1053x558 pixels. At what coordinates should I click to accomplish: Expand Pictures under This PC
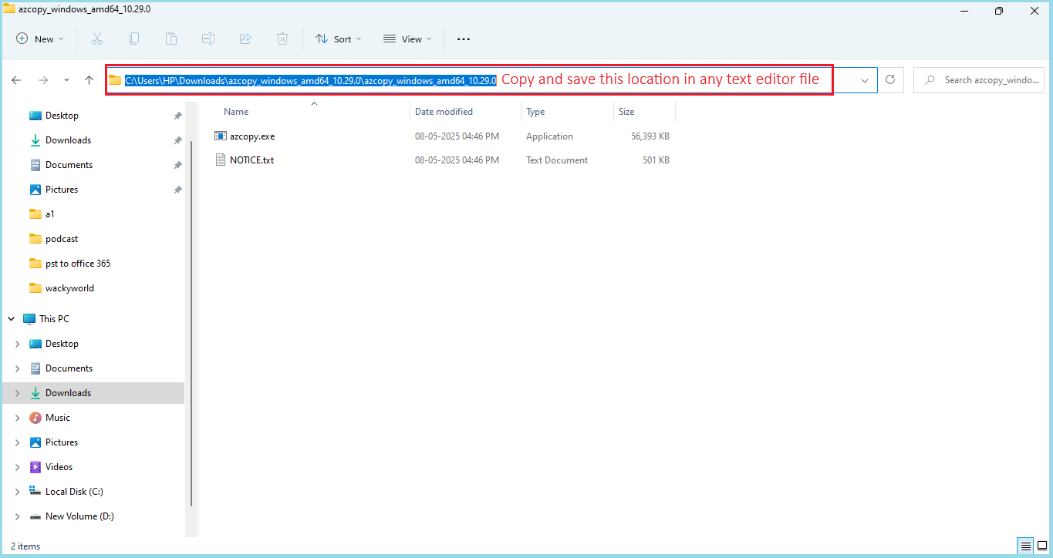coord(18,442)
